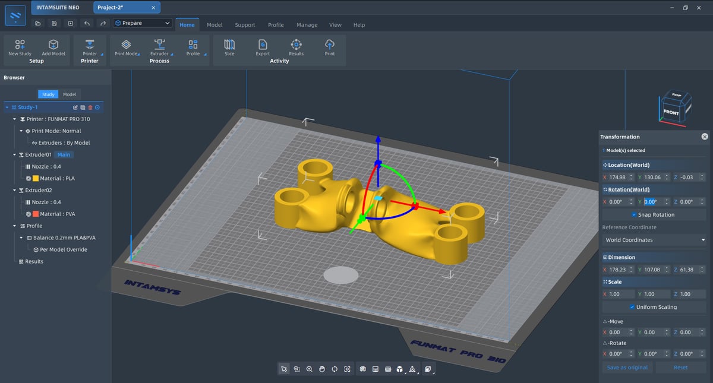Click the Dimension Z field 61.38
The image size is (713, 383).
click(689, 270)
